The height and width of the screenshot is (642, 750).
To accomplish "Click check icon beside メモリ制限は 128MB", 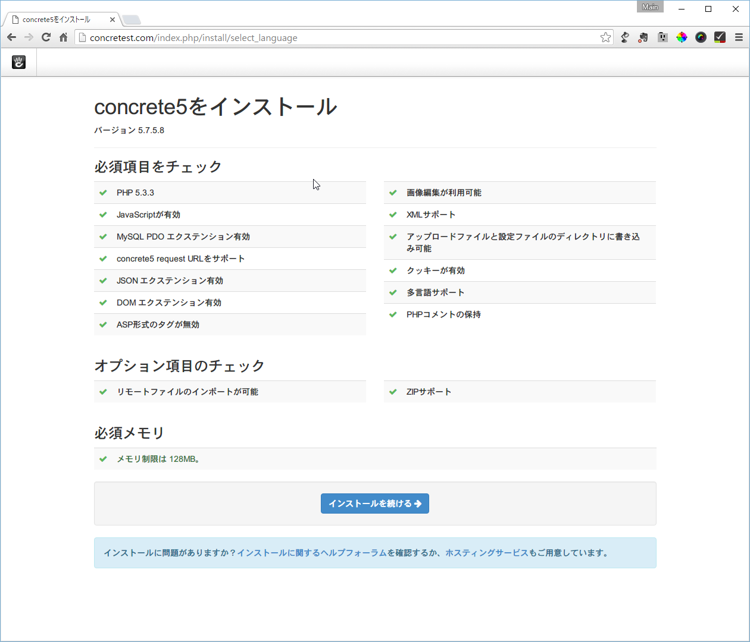I will (x=103, y=459).
